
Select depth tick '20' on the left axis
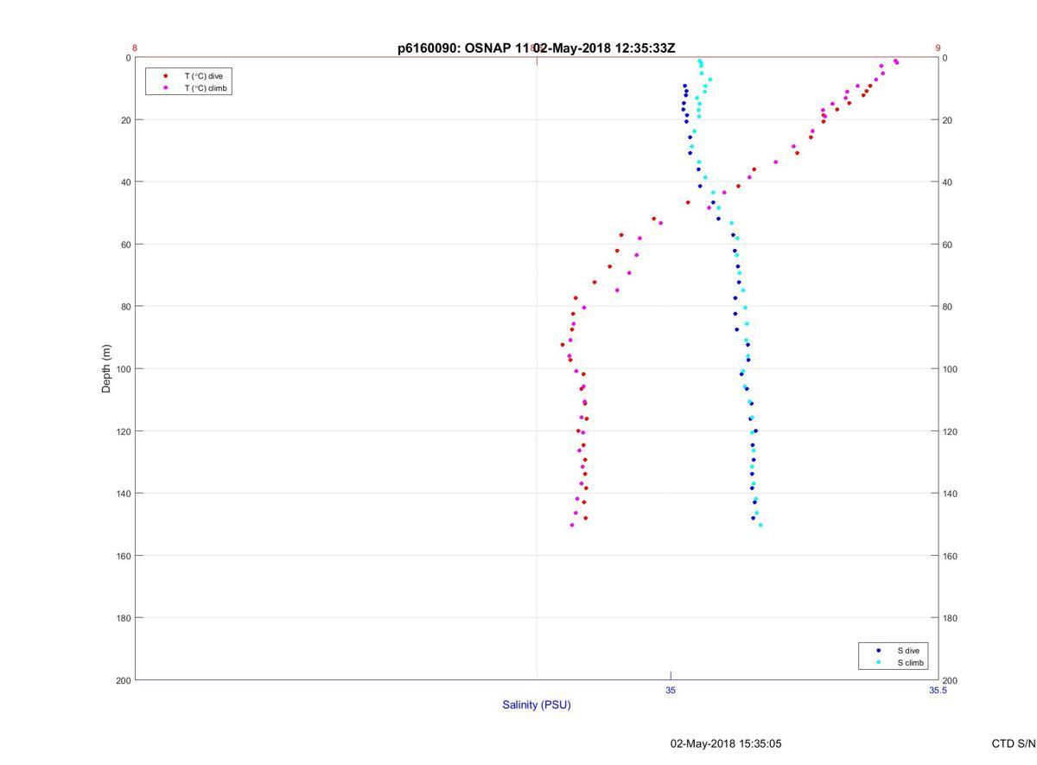pyautogui.click(x=125, y=120)
